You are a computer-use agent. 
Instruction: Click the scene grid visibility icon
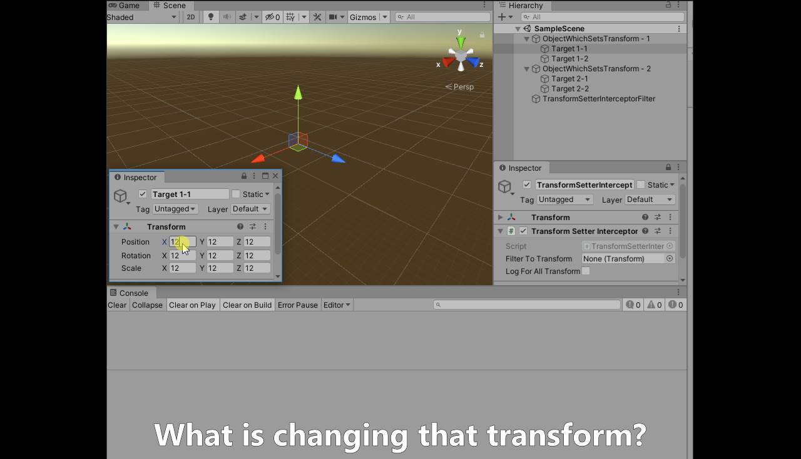pos(290,17)
